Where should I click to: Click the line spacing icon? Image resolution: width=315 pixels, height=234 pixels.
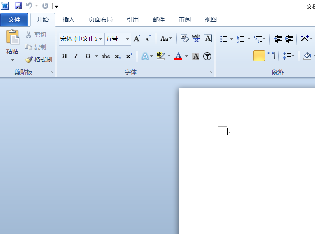(287, 56)
